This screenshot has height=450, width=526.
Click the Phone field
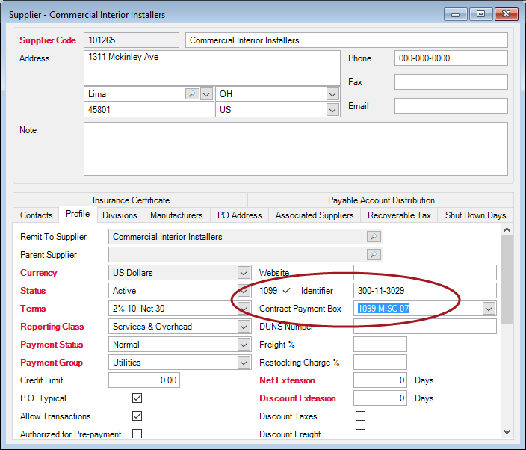point(451,58)
